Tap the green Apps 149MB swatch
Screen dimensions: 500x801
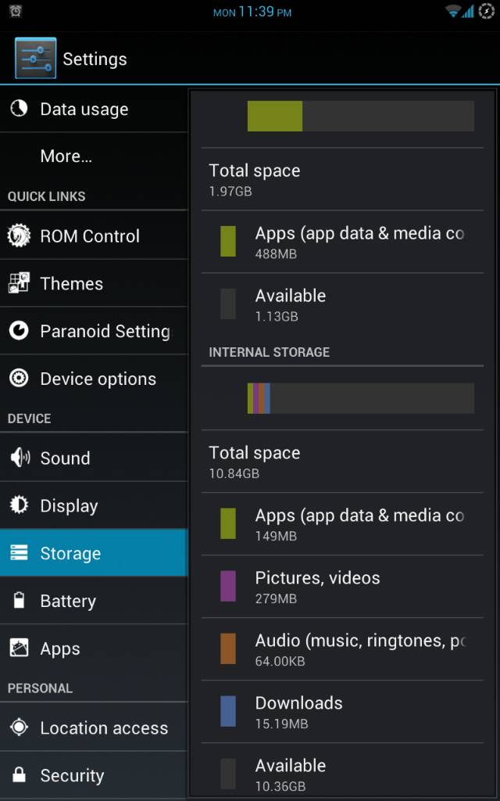click(228, 523)
